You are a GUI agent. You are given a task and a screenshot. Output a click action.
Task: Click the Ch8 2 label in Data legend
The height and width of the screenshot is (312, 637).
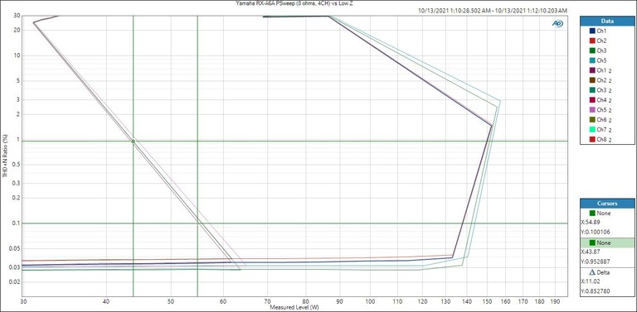pos(605,140)
